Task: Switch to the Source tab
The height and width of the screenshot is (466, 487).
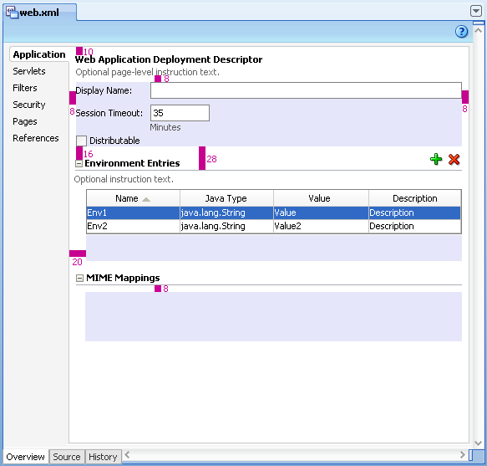Action: 67,457
